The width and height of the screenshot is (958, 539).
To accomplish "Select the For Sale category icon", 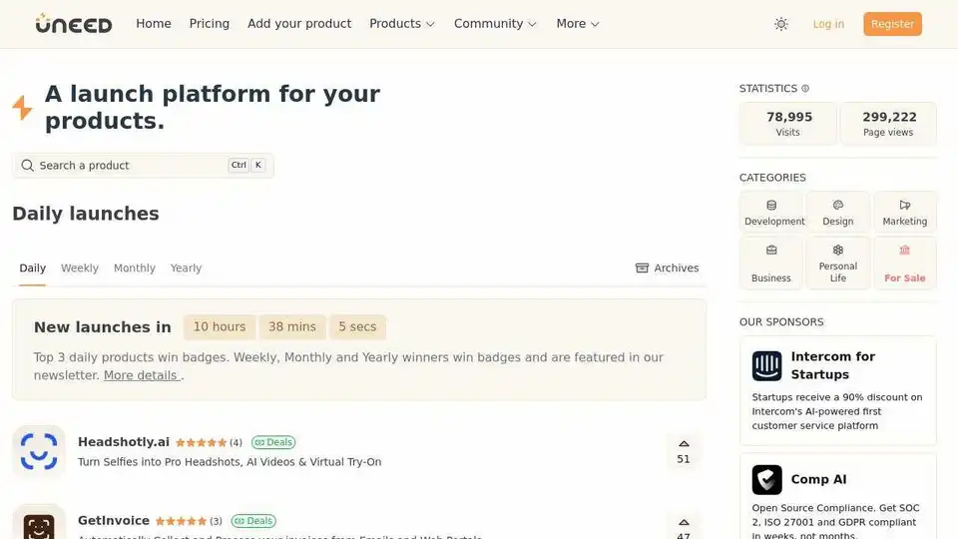I will 905,250.
